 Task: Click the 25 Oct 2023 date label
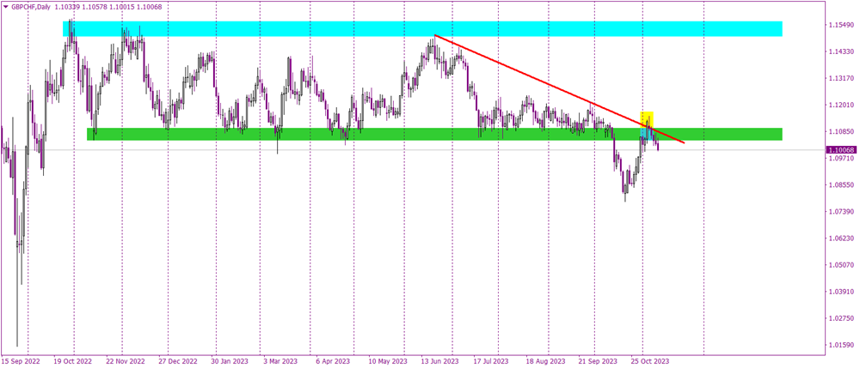(650, 361)
